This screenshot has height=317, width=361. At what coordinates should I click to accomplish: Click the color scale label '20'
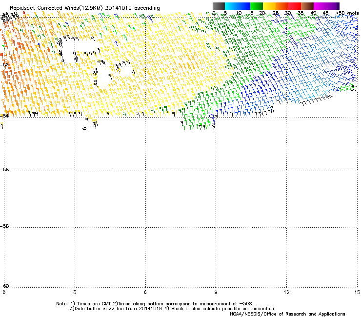click(262, 13)
